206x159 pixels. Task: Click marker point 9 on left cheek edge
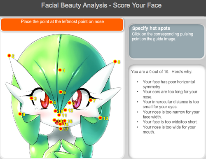(x=20, y=114)
